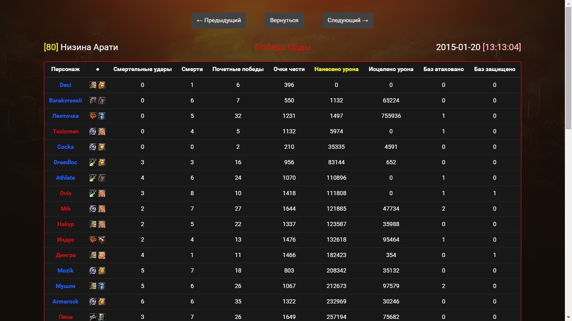Click the hunter class icon next to Dreedloc

pos(93,163)
